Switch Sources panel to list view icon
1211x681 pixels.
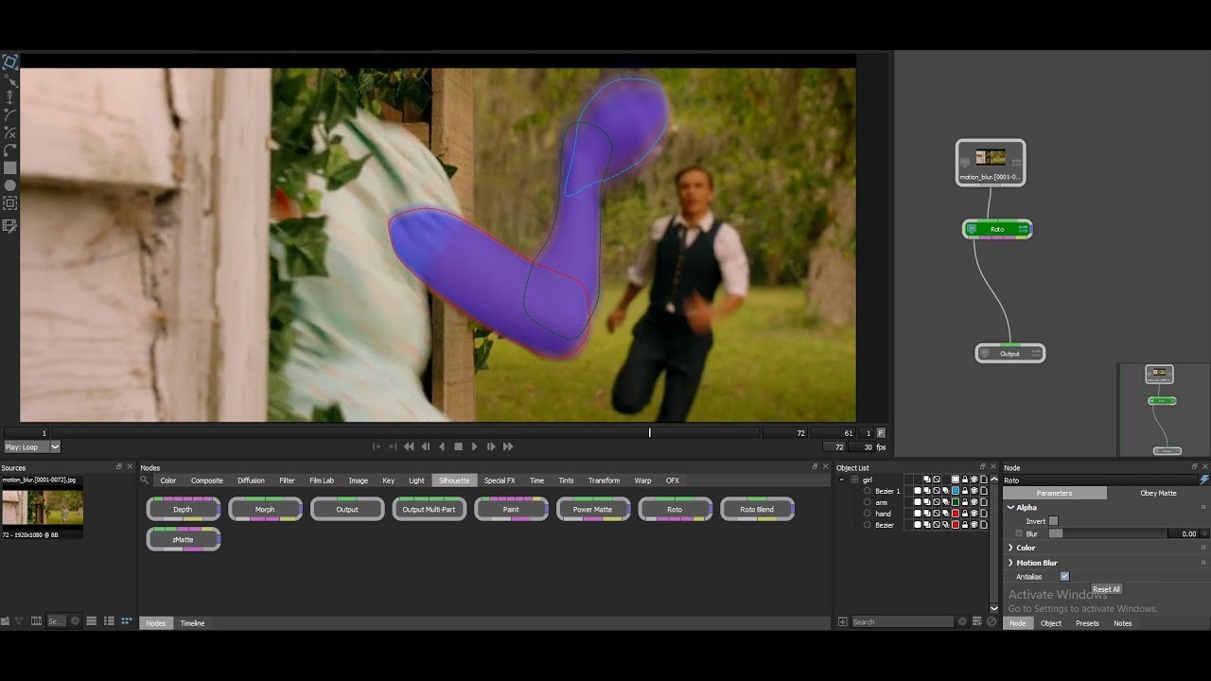click(92, 621)
